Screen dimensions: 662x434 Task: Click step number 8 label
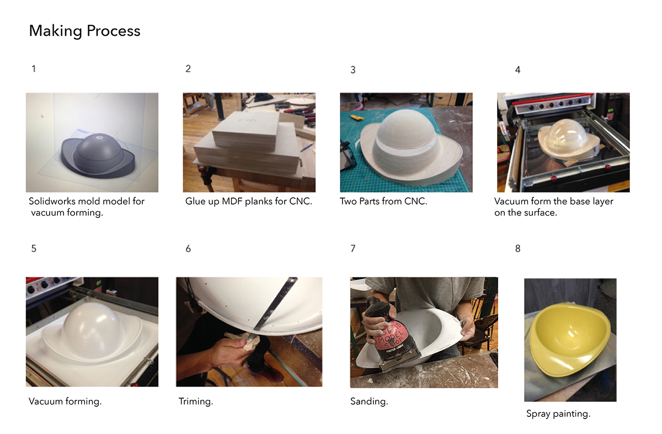tap(517, 249)
